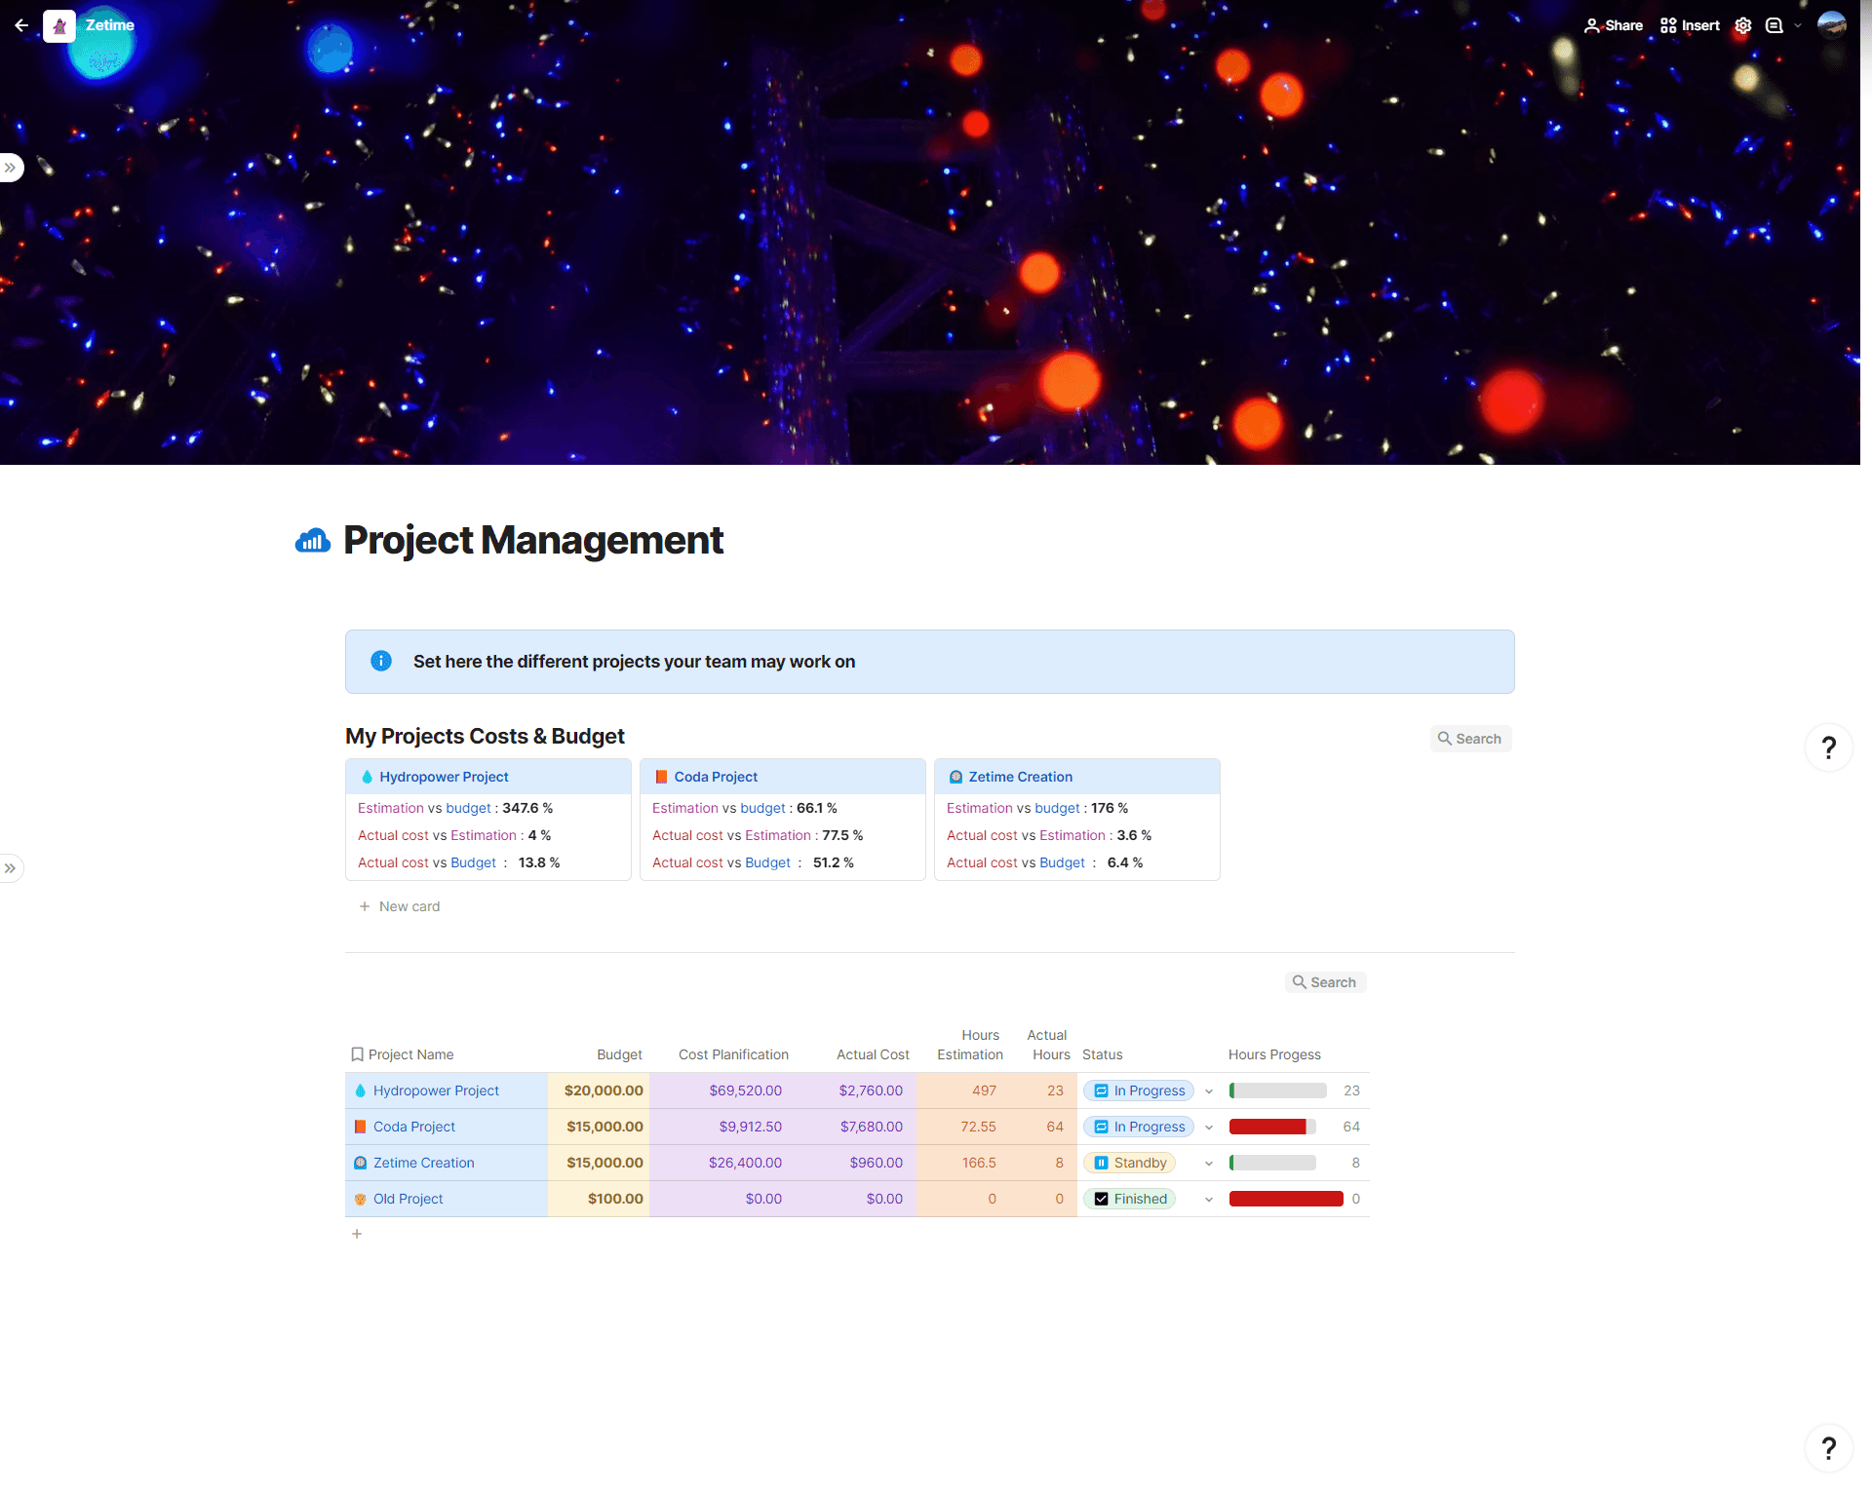Click the Zetime Creation icon in table
The height and width of the screenshot is (1493, 1872).
(x=360, y=1163)
